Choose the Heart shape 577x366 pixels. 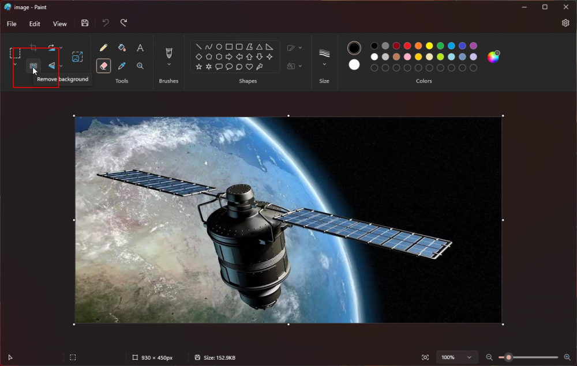[249, 66]
